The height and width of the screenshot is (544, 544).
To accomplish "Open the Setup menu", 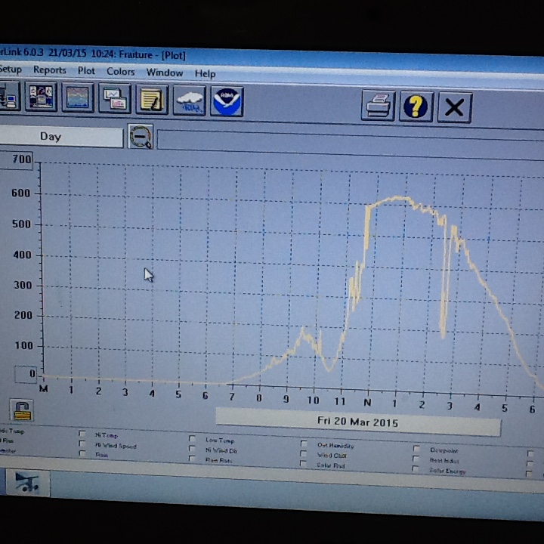I will (x=11, y=69).
